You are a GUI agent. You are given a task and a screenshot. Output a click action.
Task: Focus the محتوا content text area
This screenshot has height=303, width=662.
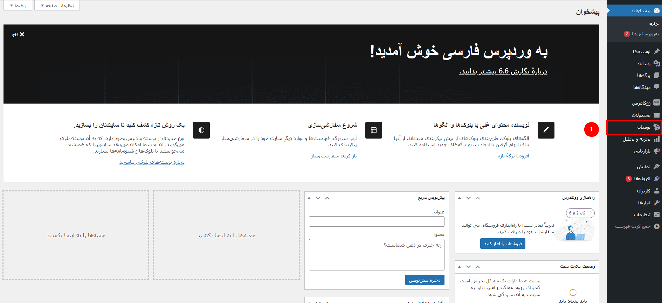[377, 255]
